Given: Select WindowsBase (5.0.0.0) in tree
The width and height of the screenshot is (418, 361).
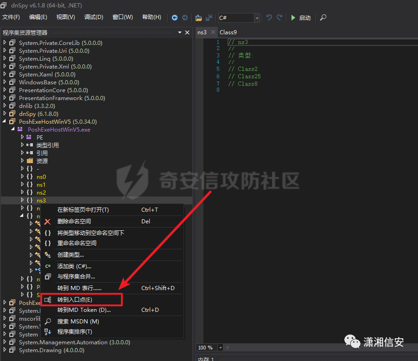Looking at the screenshot, I should (x=49, y=82).
